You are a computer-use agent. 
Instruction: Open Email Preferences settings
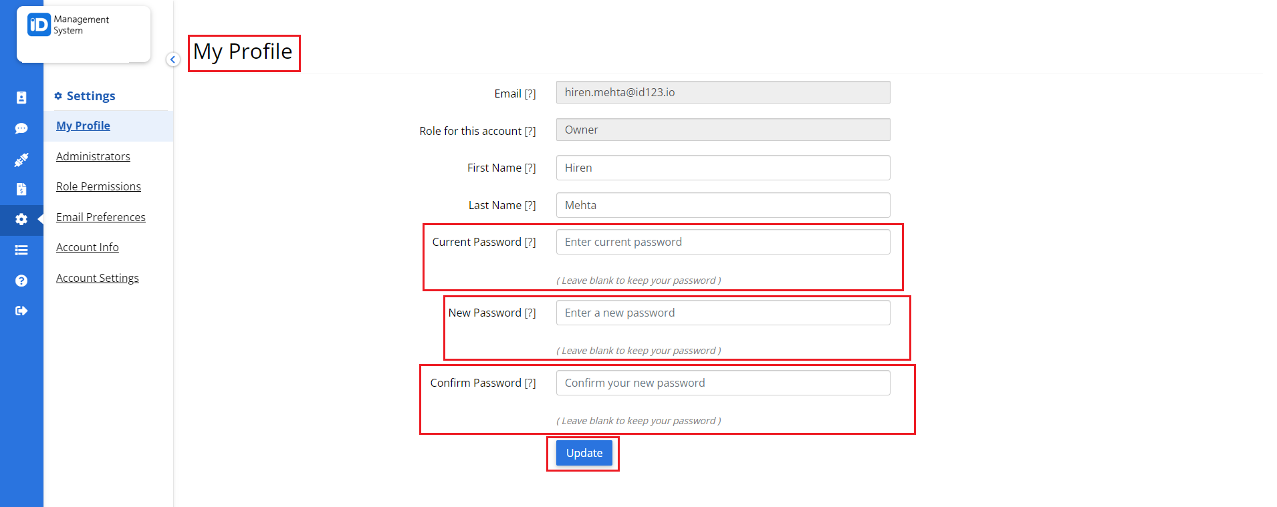pyautogui.click(x=100, y=217)
